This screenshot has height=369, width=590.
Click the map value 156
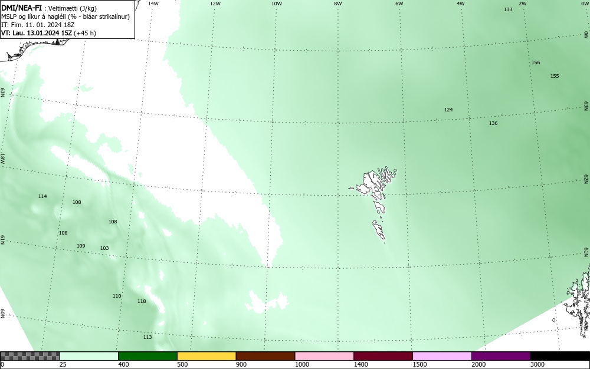pyautogui.click(x=536, y=62)
